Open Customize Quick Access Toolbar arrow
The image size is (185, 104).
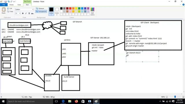(14, 2)
